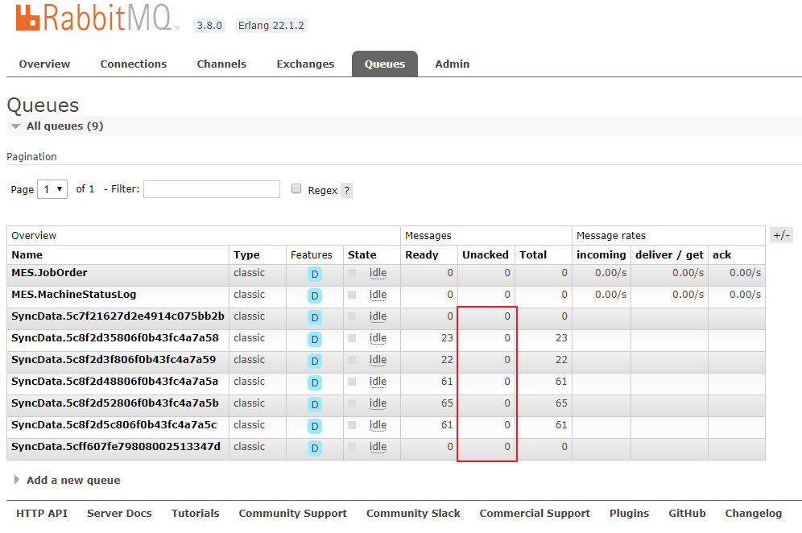Click the durable D badge for MES.MachineStatusLog
Viewport: 802px width, 533px height.
point(315,295)
